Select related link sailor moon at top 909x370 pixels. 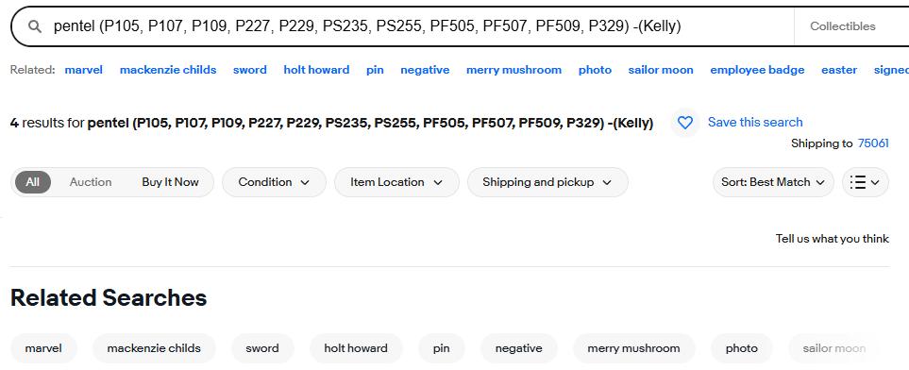661,70
